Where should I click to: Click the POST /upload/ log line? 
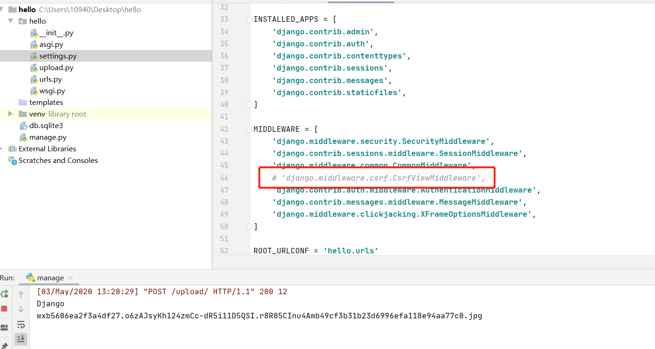tap(162, 292)
